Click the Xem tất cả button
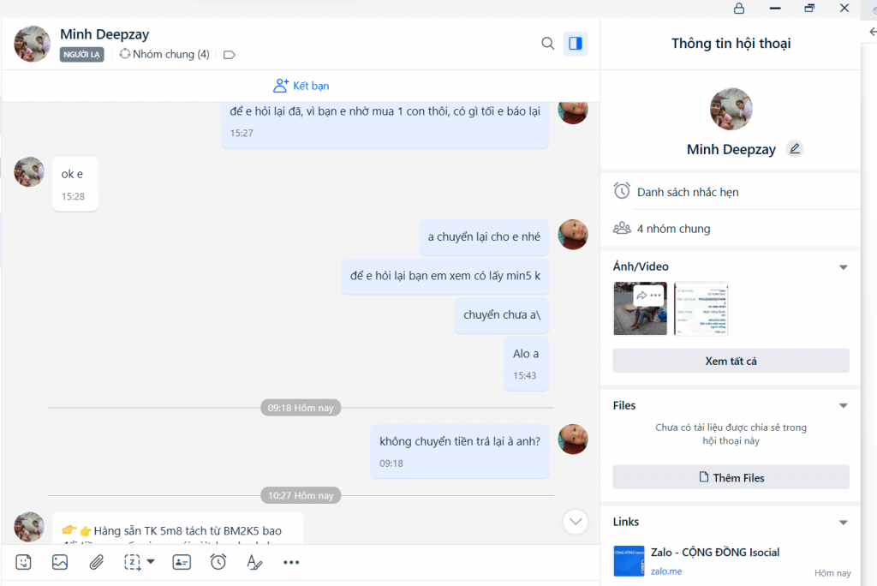 pos(731,361)
